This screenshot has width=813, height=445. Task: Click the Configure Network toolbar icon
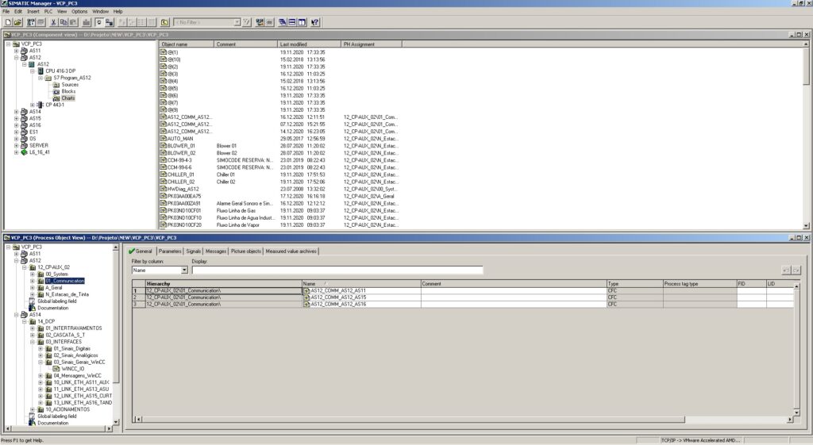point(260,22)
